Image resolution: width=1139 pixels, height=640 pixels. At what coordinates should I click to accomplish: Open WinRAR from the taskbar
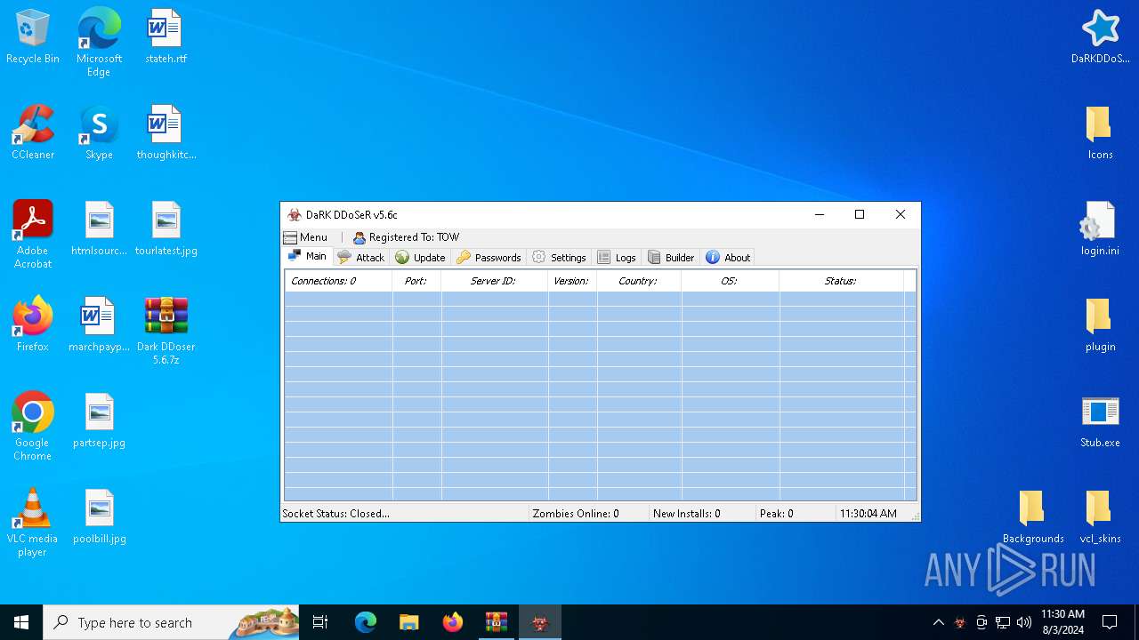tap(497, 622)
